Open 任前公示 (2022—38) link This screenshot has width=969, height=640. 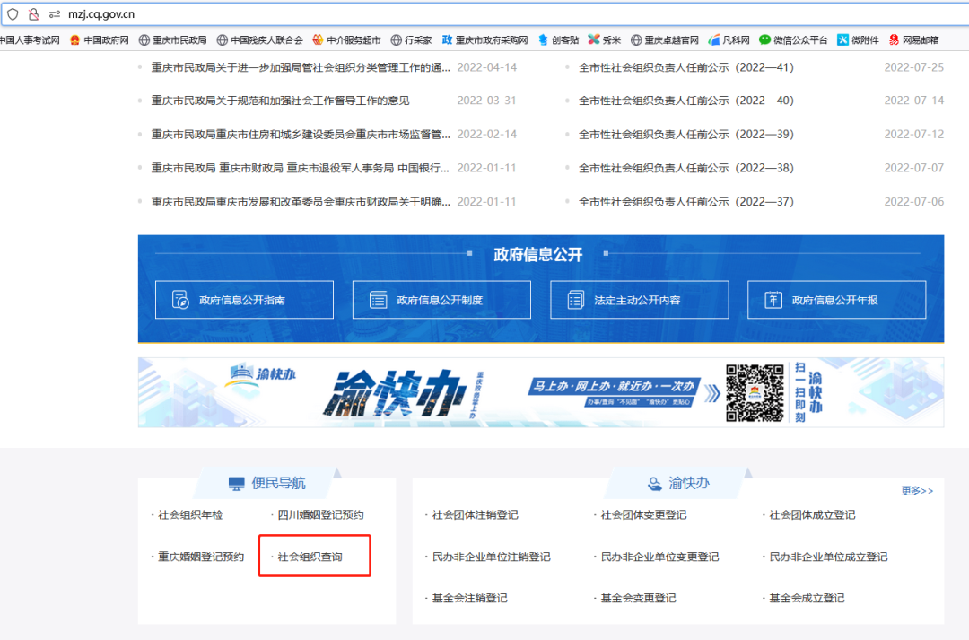pos(686,168)
